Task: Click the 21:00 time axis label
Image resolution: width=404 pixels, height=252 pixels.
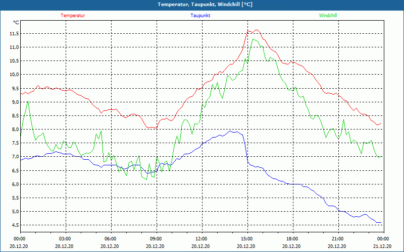Action: 337,239
